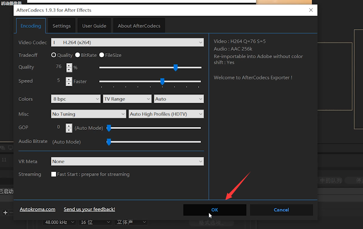Open the 8 bpc color depth dropdown
The width and height of the screenshot is (363, 229).
(76, 99)
